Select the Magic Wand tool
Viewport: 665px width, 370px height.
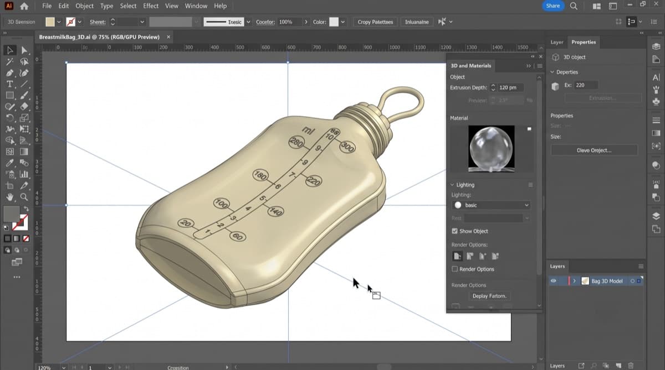pyautogui.click(x=9, y=62)
